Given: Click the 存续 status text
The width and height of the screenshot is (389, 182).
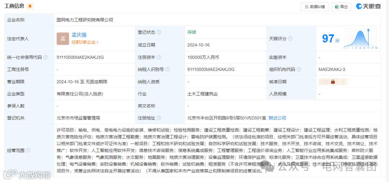Looking at the screenshot, I should pyautogui.click(x=192, y=32).
